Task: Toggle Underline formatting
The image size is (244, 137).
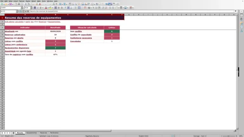Action: point(41,8)
